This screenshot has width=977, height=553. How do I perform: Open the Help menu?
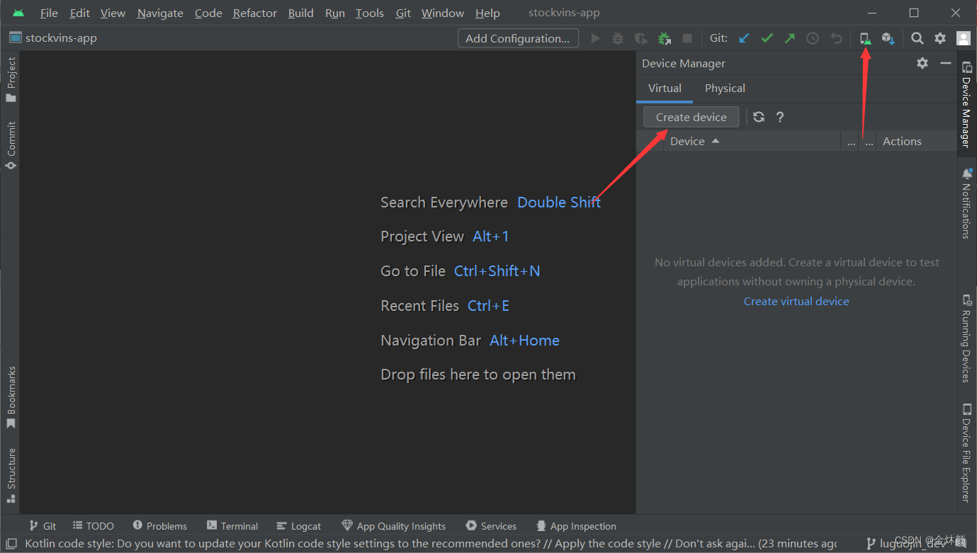[487, 13]
